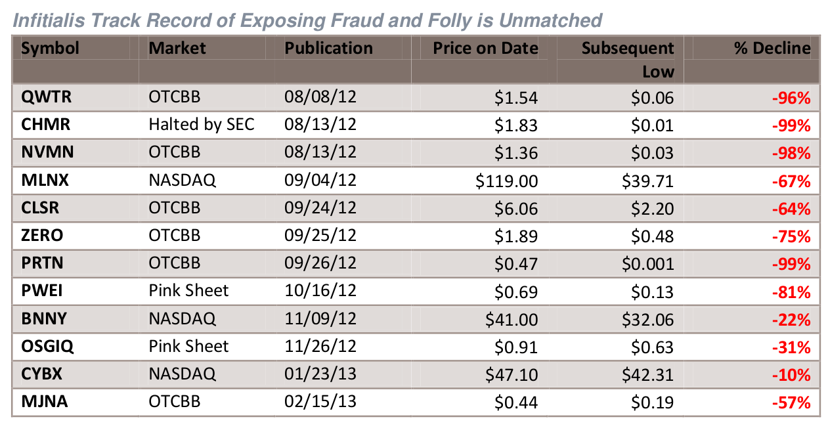Image resolution: width=828 pixels, height=434 pixels.
Task: Select the MJNA symbol cell
Action: coord(46,401)
